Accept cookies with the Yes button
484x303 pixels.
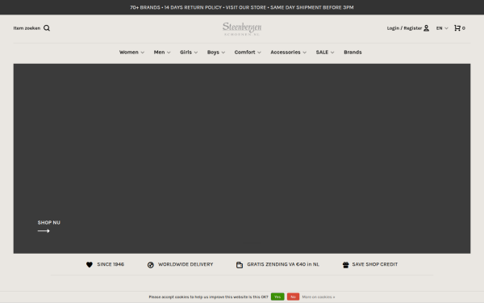(x=277, y=297)
